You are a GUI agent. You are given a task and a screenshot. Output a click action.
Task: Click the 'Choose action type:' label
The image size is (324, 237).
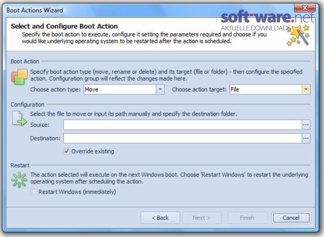[55, 90]
